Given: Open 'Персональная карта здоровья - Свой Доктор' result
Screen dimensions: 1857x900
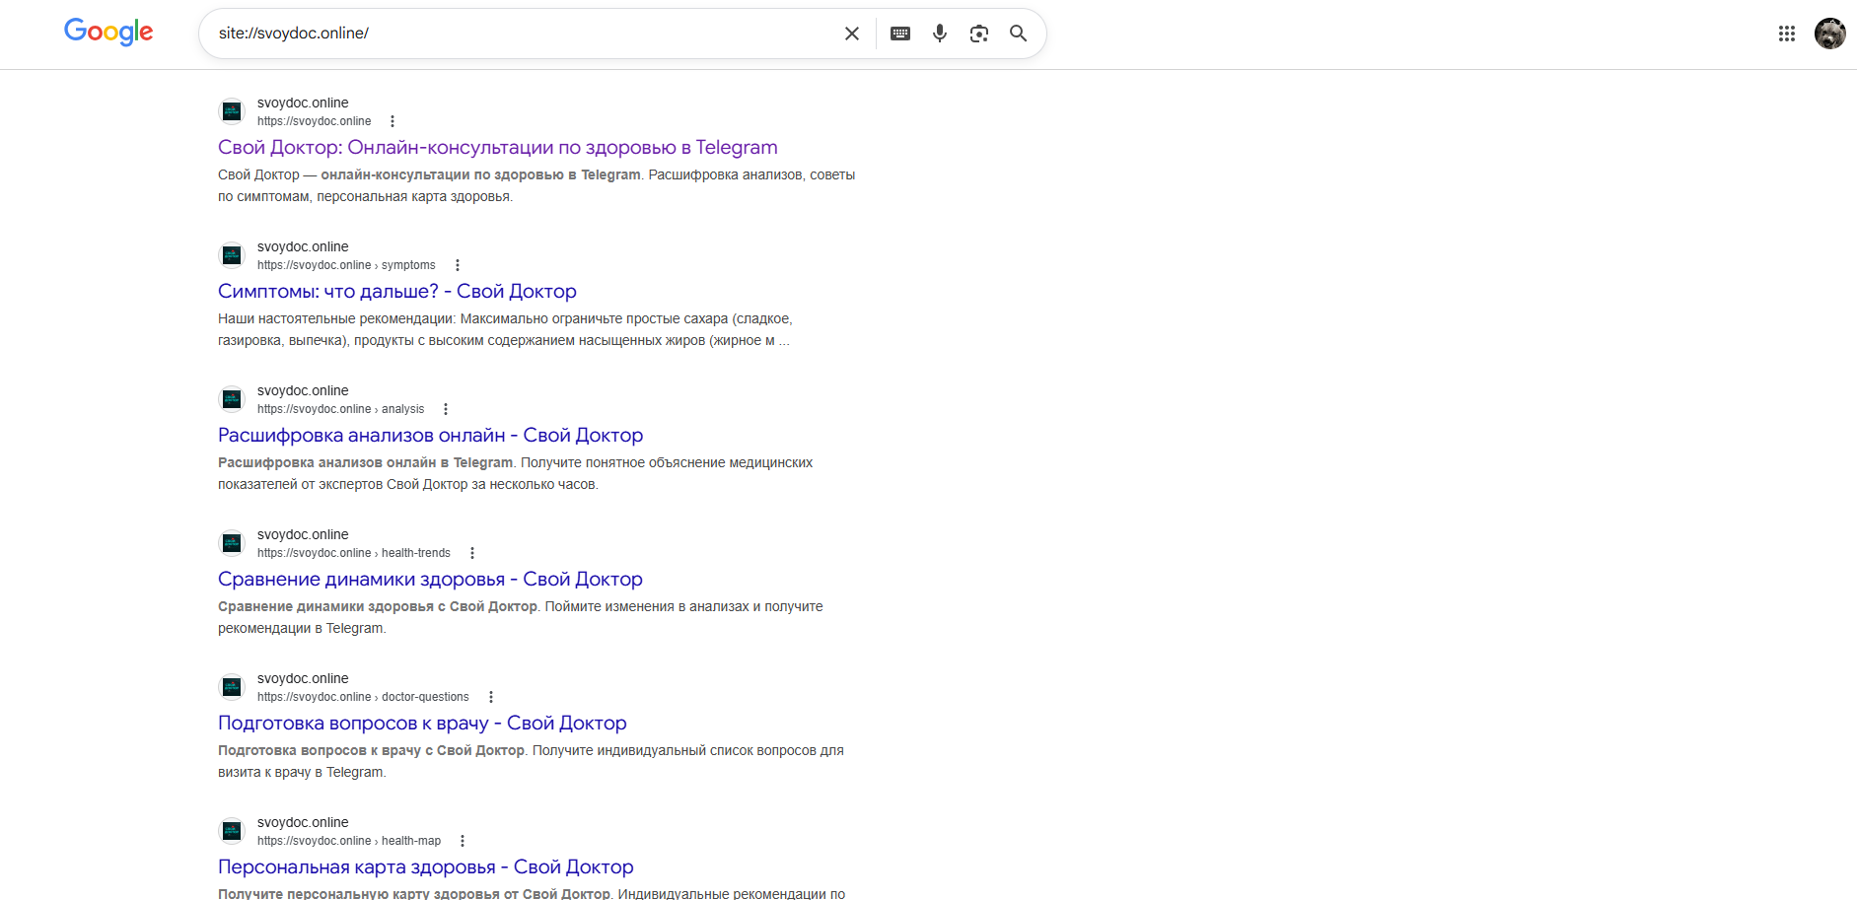Looking at the screenshot, I should coord(426,867).
